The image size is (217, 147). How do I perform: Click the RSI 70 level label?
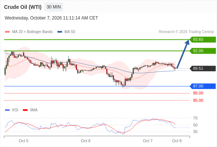point(195,118)
